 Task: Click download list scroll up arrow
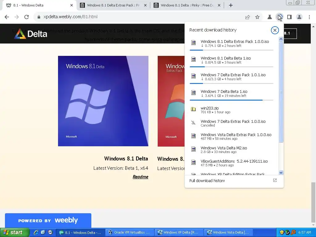tap(281, 39)
